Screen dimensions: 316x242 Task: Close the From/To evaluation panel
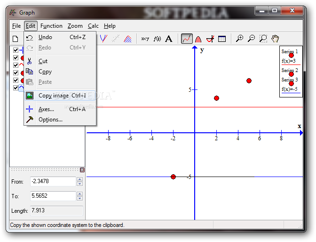point(82,170)
